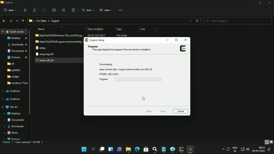Click the download Progress bar in Setup

tap(138, 80)
